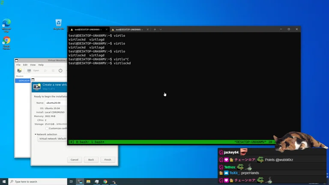Click the power off icon in Virtual Machine Manager
The height and width of the screenshot is (185, 329).
60,71
